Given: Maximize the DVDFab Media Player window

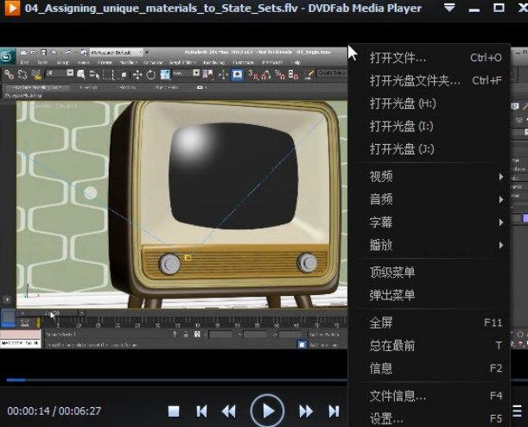Looking at the screenshot, I should pos(499,9).
